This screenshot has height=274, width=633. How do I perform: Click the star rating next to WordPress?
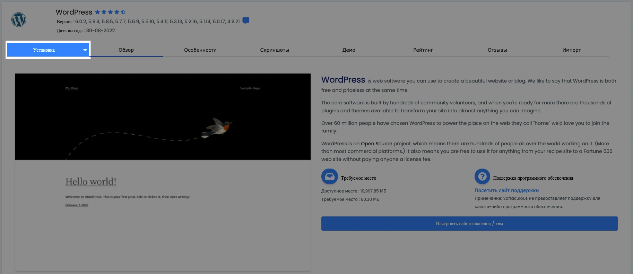coord(110,12)
